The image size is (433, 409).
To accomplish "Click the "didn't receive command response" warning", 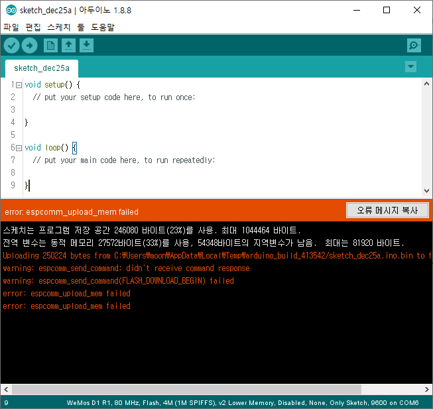I will point(126,268).
